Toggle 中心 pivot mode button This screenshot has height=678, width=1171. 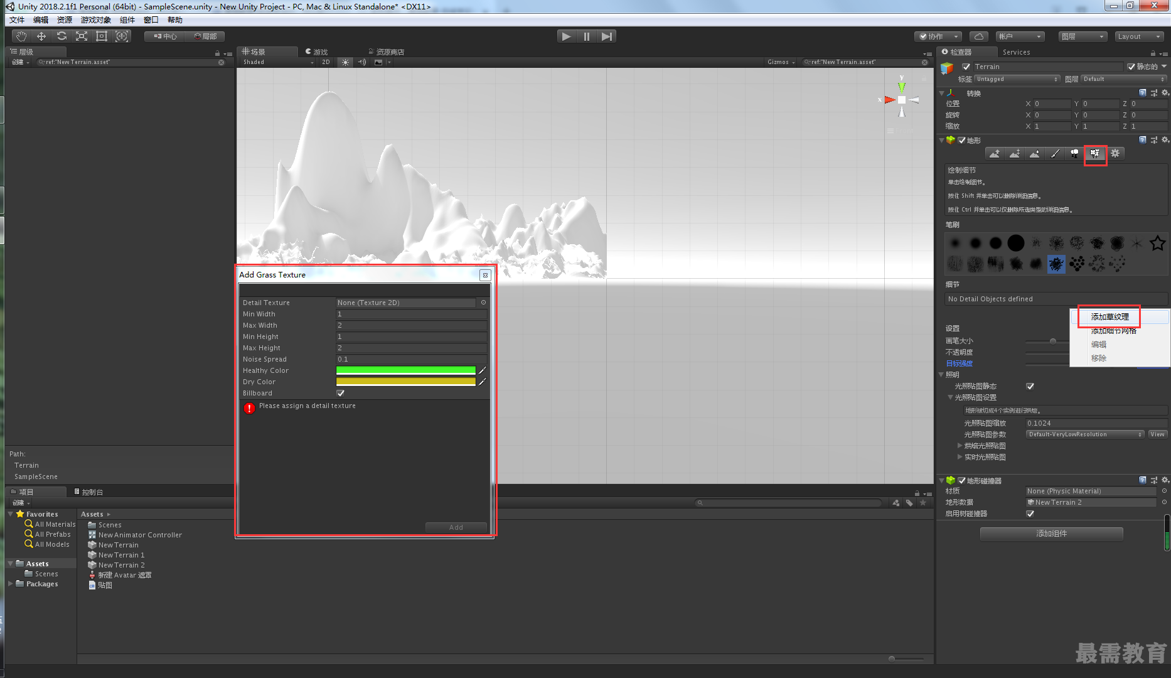coord(165,36)
